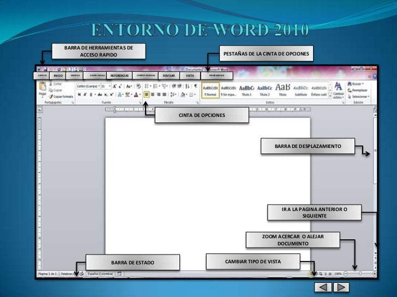The height and width of the screenshot is (297, 397).
Task: Click the Reemplazar command
Action: click(358, 90)
